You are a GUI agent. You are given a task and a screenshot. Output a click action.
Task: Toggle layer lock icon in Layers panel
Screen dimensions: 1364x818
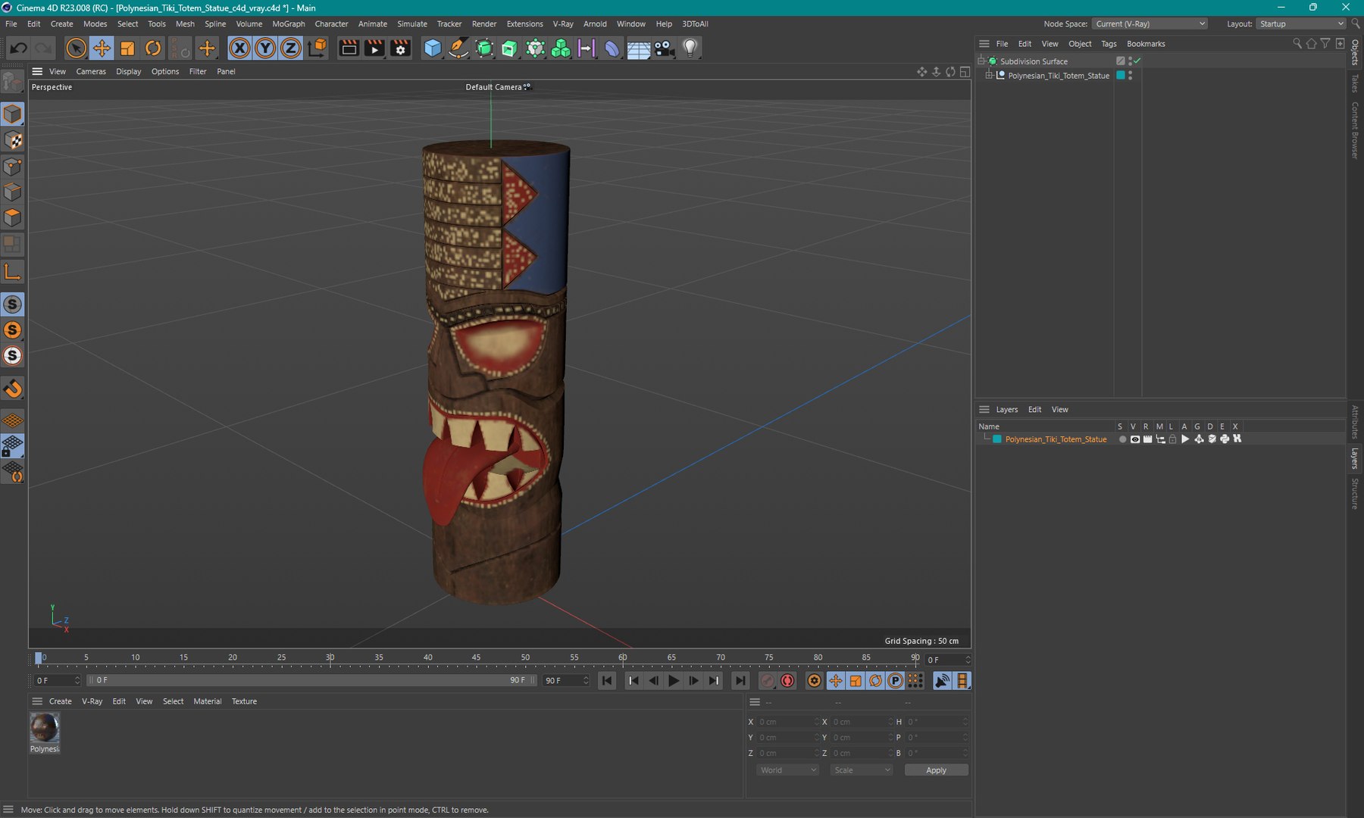coord(1172,439)
